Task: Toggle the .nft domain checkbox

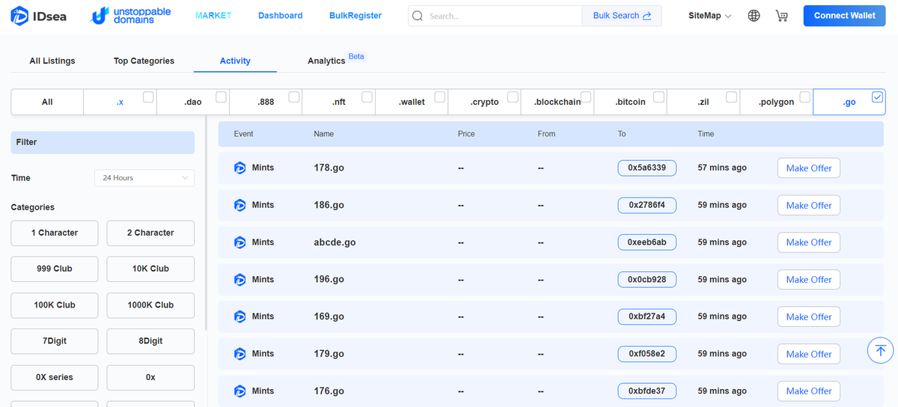Action: pyautogui.click(x=367, y=97)
